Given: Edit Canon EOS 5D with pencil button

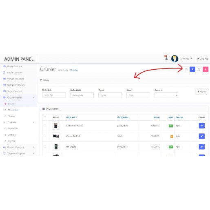Looking at the screenshot, I should tap(202, 136).
